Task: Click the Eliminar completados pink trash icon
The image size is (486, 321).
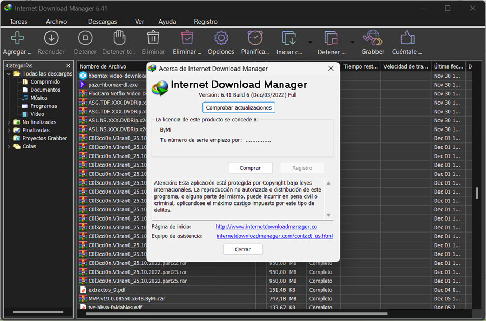Action: (187, 38)
